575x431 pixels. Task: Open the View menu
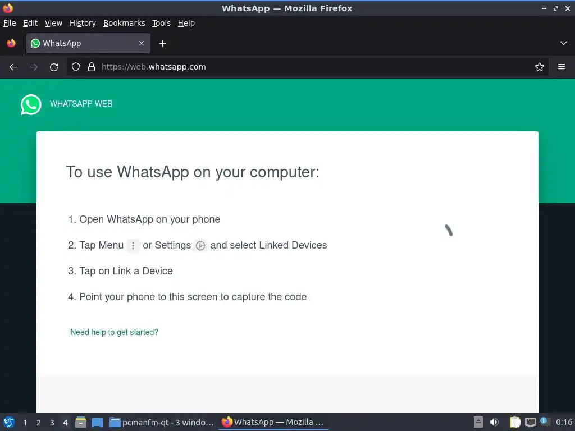tap(53, 23)
